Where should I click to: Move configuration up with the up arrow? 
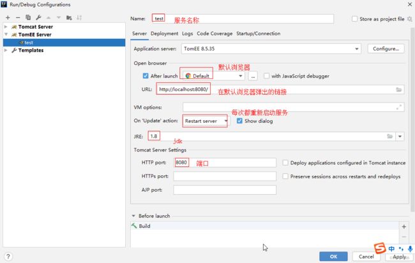pyautogui.click(x=49, y=18)
